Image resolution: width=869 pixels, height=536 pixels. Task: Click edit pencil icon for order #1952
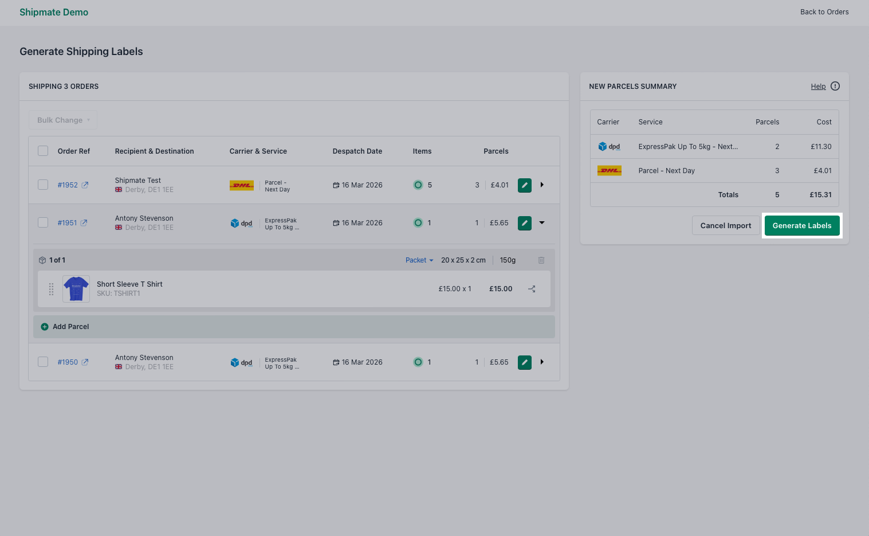(x=524, y=185)
